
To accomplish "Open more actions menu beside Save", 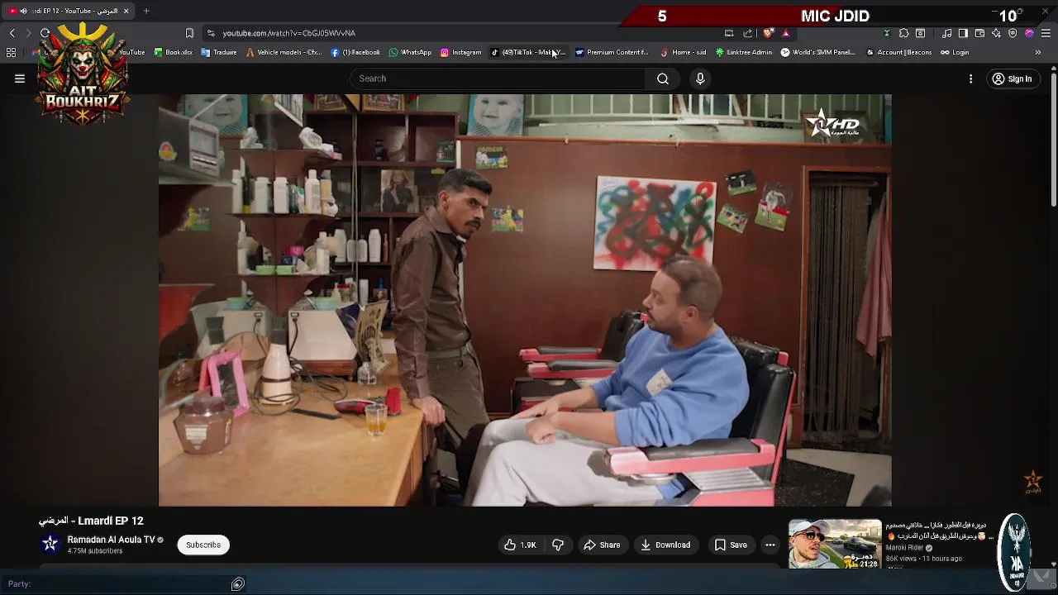I will point(770,545).
